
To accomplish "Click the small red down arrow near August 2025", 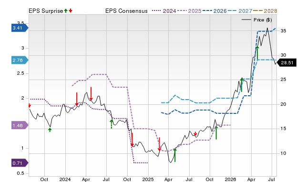I will tap(195, 134).
